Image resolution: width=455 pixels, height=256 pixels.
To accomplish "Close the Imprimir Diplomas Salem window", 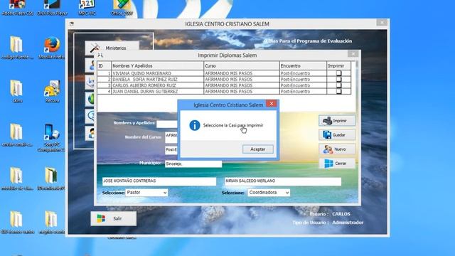I will [x=353, y=54].
